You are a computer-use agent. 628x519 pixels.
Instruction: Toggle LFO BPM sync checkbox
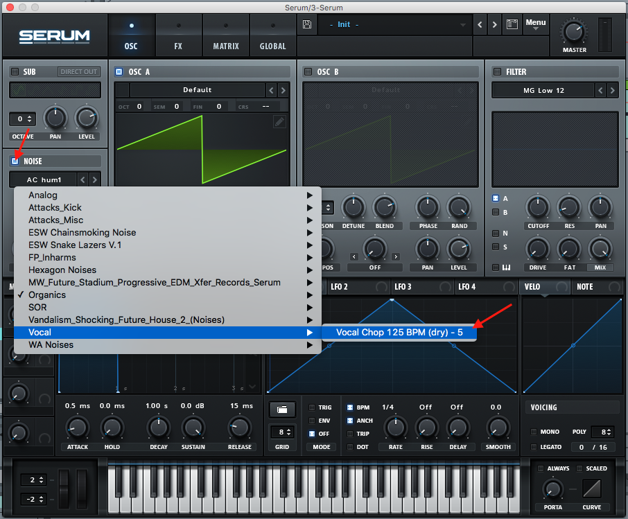click(349, 407)
